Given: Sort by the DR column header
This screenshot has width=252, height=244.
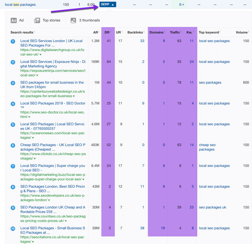Looking at the screenshot, I should 107,32.
